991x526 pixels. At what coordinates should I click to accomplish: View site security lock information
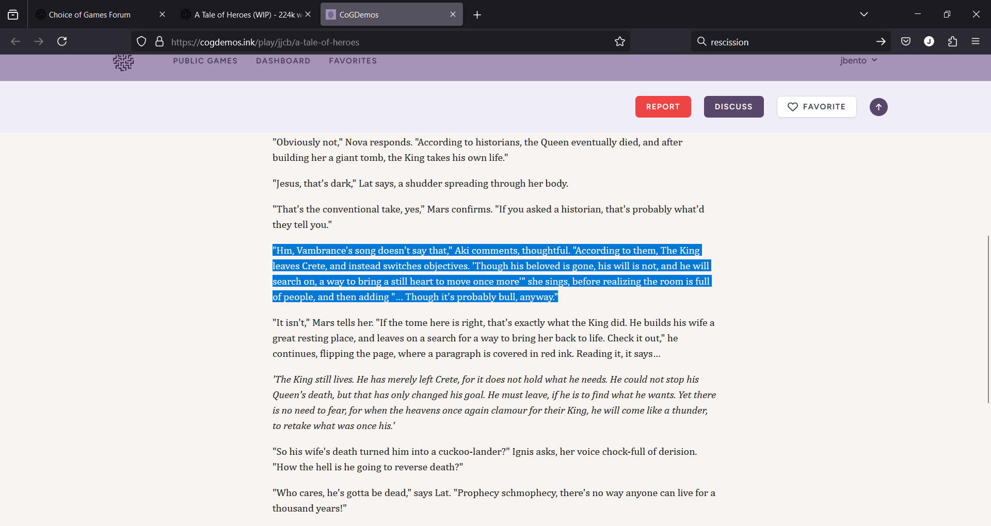point(159,42)
